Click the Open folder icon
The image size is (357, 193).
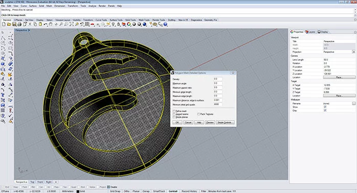(9, 25)
